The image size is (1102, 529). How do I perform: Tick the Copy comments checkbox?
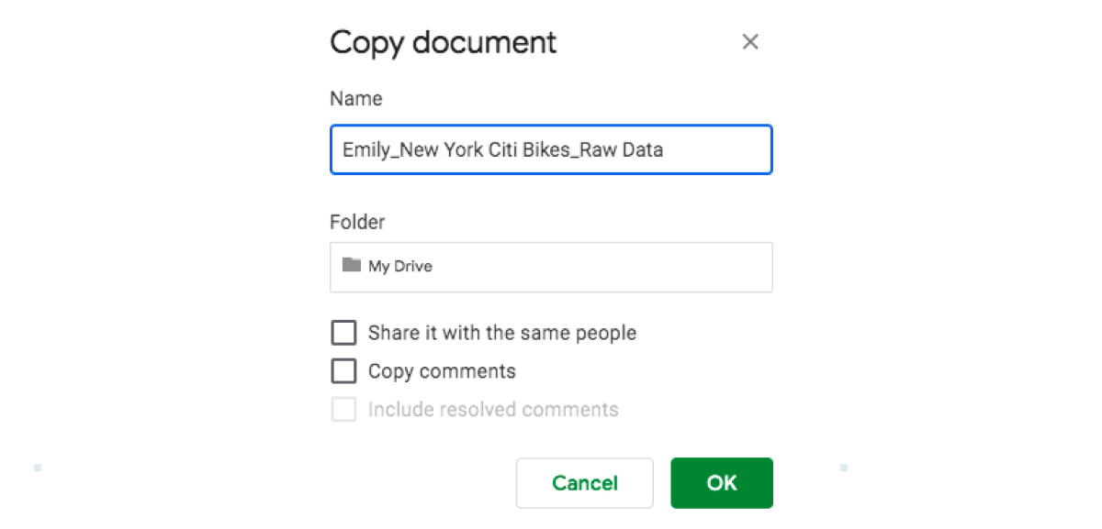[343, 371]
